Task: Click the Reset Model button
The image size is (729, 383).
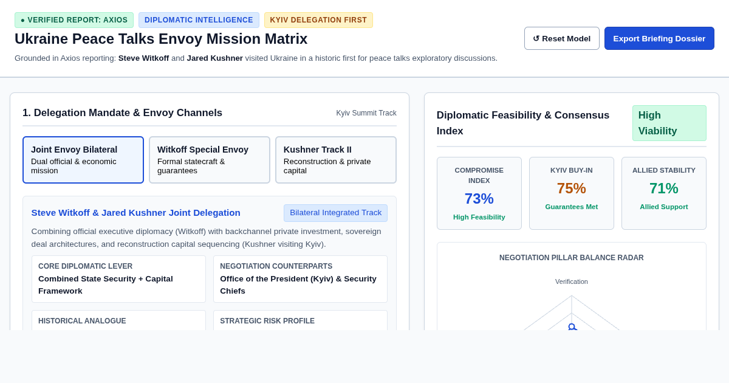Action: click(x=562, y=38)
